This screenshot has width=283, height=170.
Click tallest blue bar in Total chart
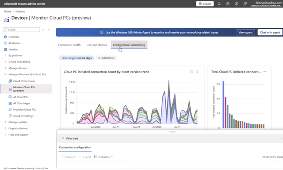[223, 104]
